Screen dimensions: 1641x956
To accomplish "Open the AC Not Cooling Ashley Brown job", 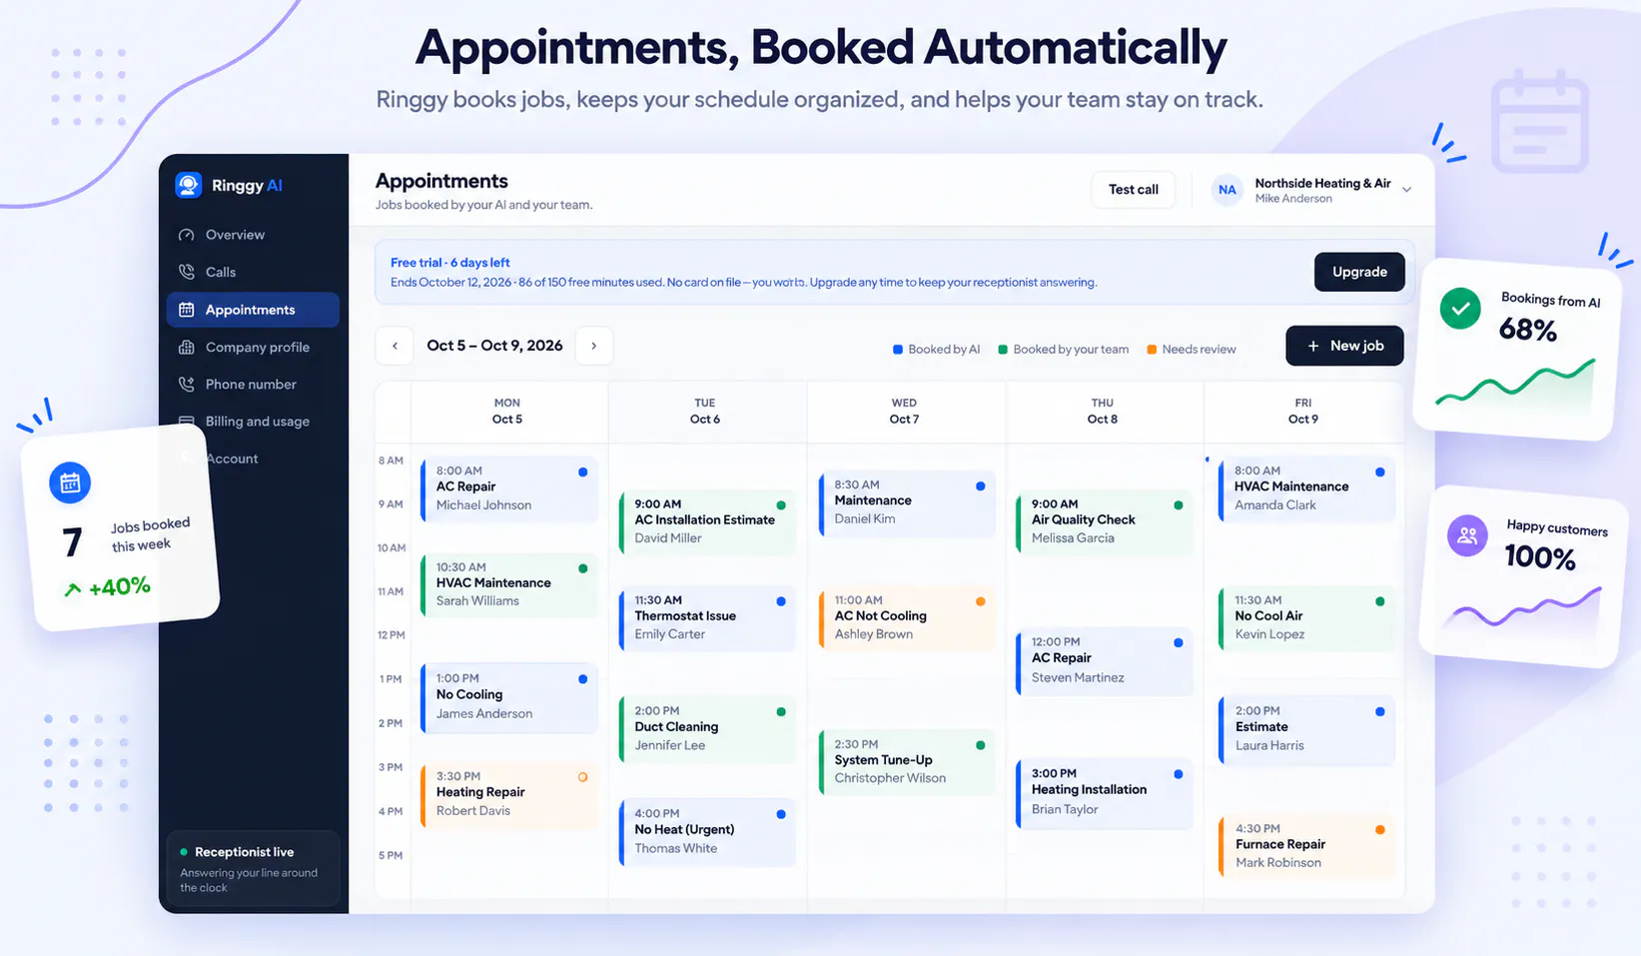I will click(907, 617).
